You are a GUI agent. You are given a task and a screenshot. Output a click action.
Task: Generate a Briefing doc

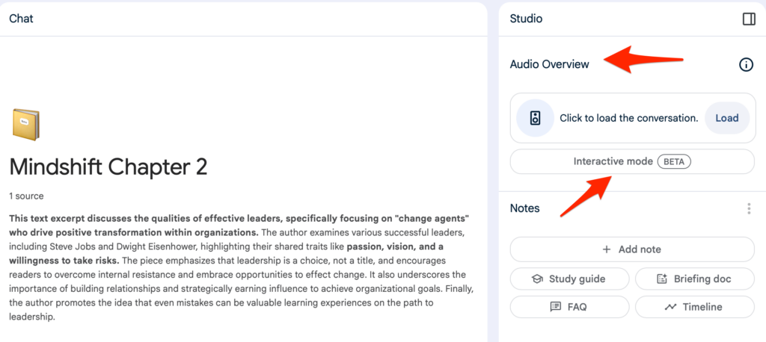[695, 279]
